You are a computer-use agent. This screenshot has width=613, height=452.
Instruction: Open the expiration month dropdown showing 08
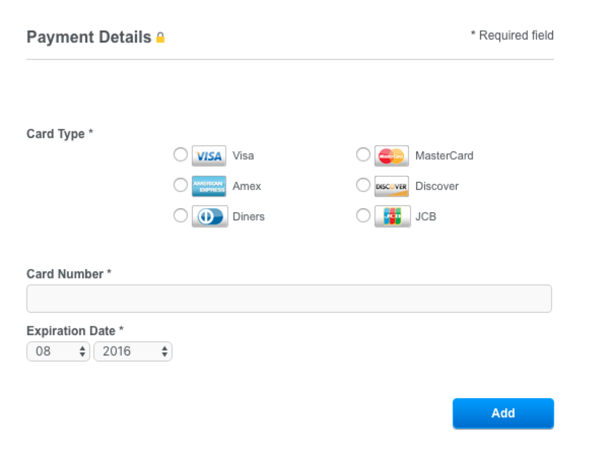[x=58, y=351]
